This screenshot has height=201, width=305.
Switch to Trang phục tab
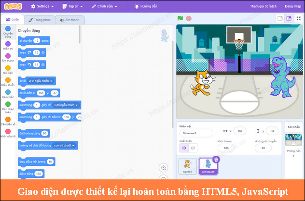40,20
